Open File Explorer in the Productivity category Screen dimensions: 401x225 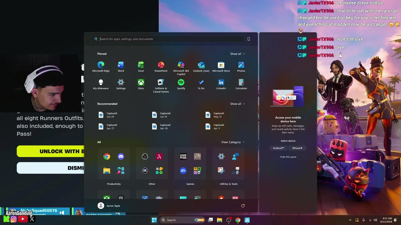point(107,171)
